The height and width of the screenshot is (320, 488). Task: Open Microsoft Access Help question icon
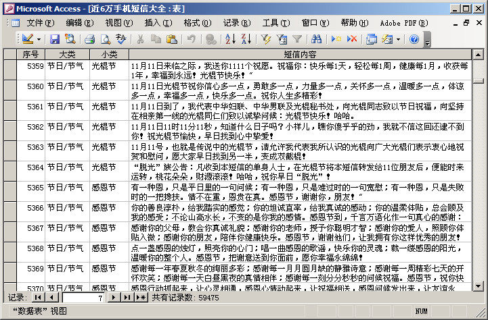414,39
